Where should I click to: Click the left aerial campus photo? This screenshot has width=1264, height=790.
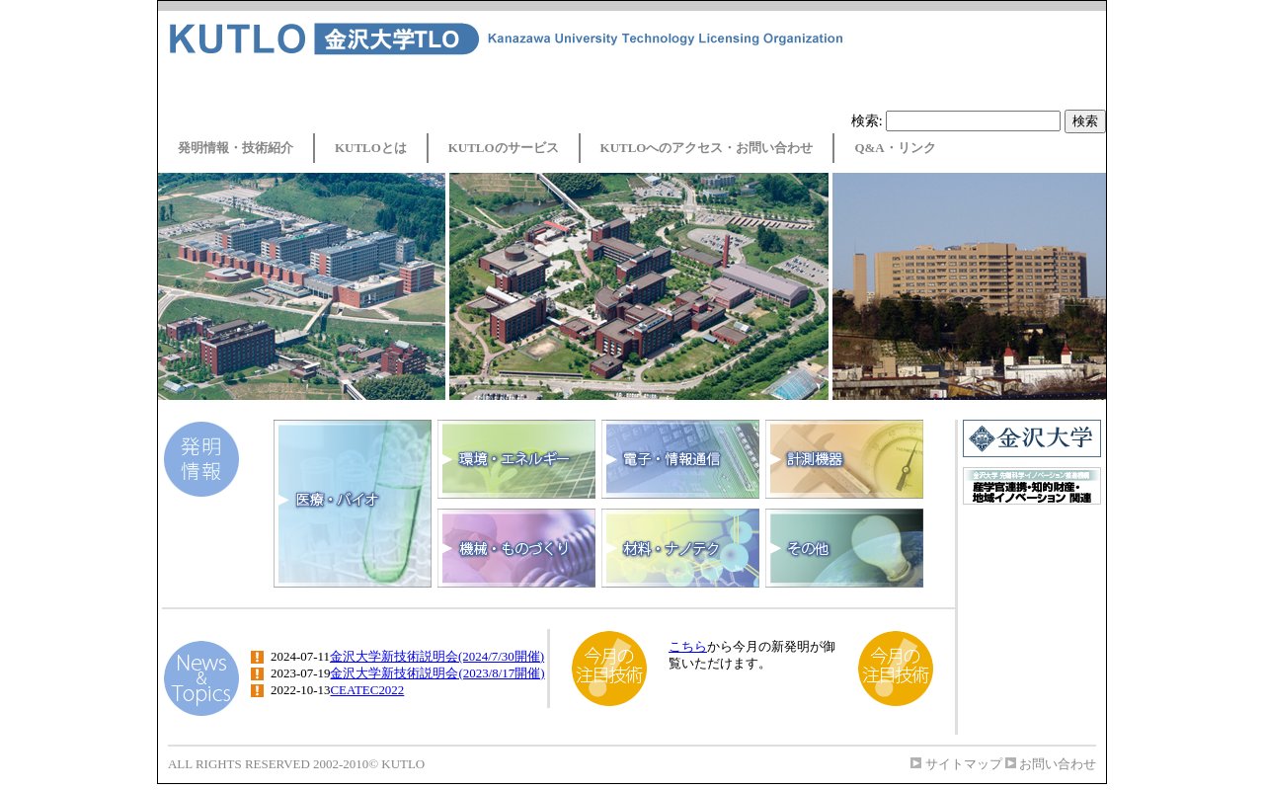tap(301, 286)
